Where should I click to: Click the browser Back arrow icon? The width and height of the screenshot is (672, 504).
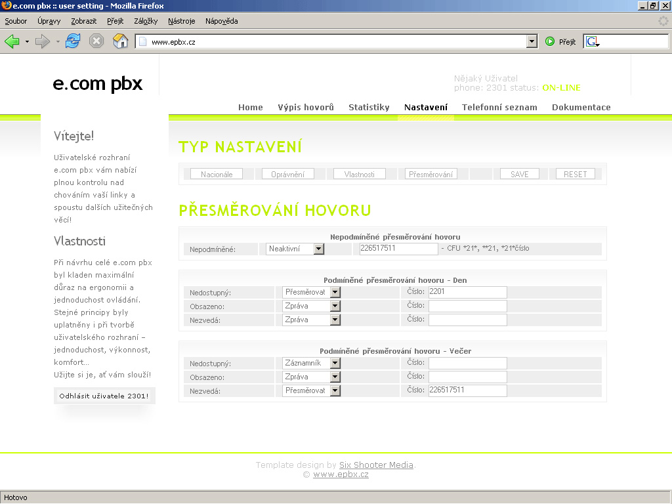point(12,41)
